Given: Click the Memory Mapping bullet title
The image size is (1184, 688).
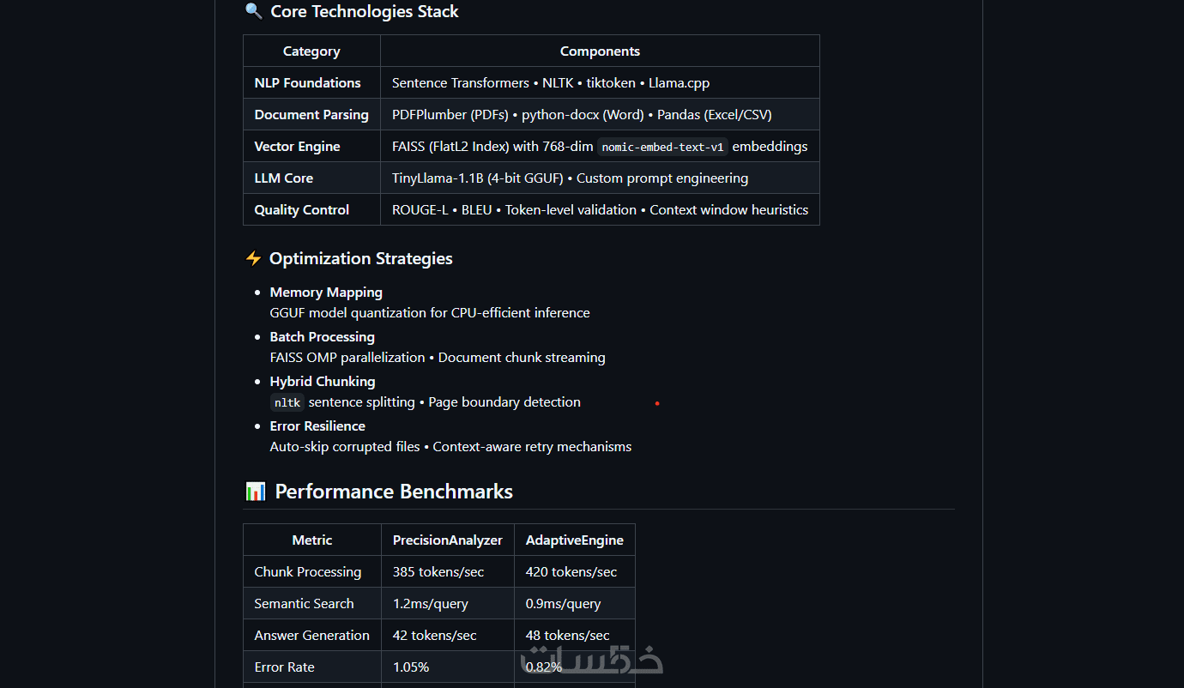Looking at the screenshot, I should point(326,293).
